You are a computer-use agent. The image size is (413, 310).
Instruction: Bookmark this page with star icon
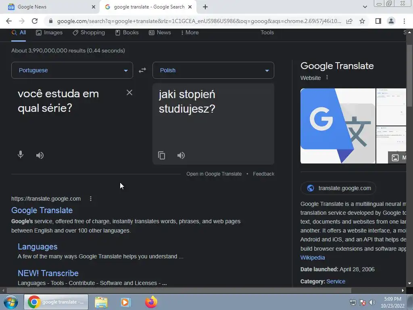[x=363, y=21]
